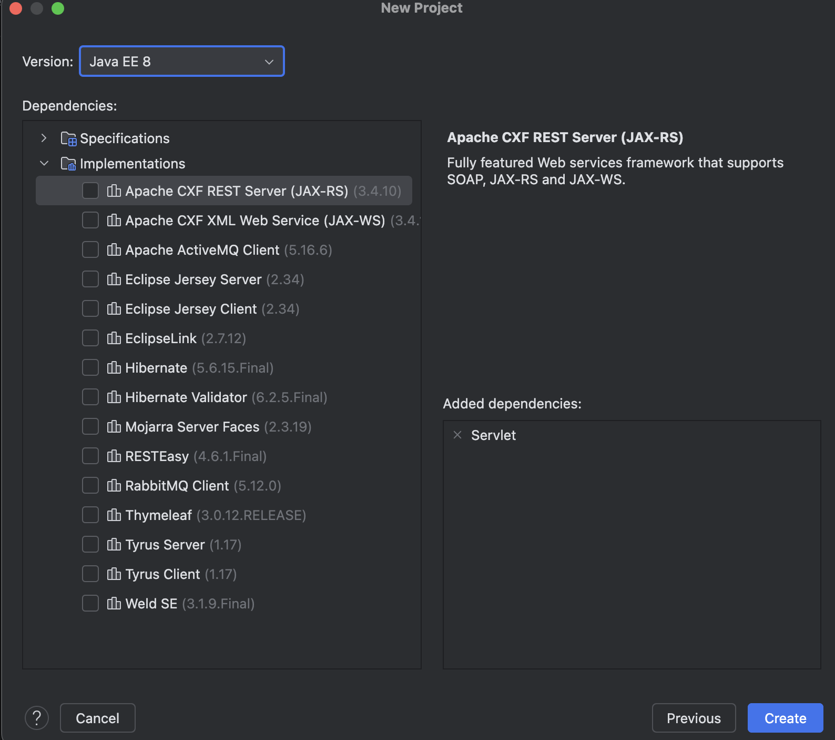Click the Specifications folder label
This screenshot has height=740, width=835.
[x=125, y=138]
